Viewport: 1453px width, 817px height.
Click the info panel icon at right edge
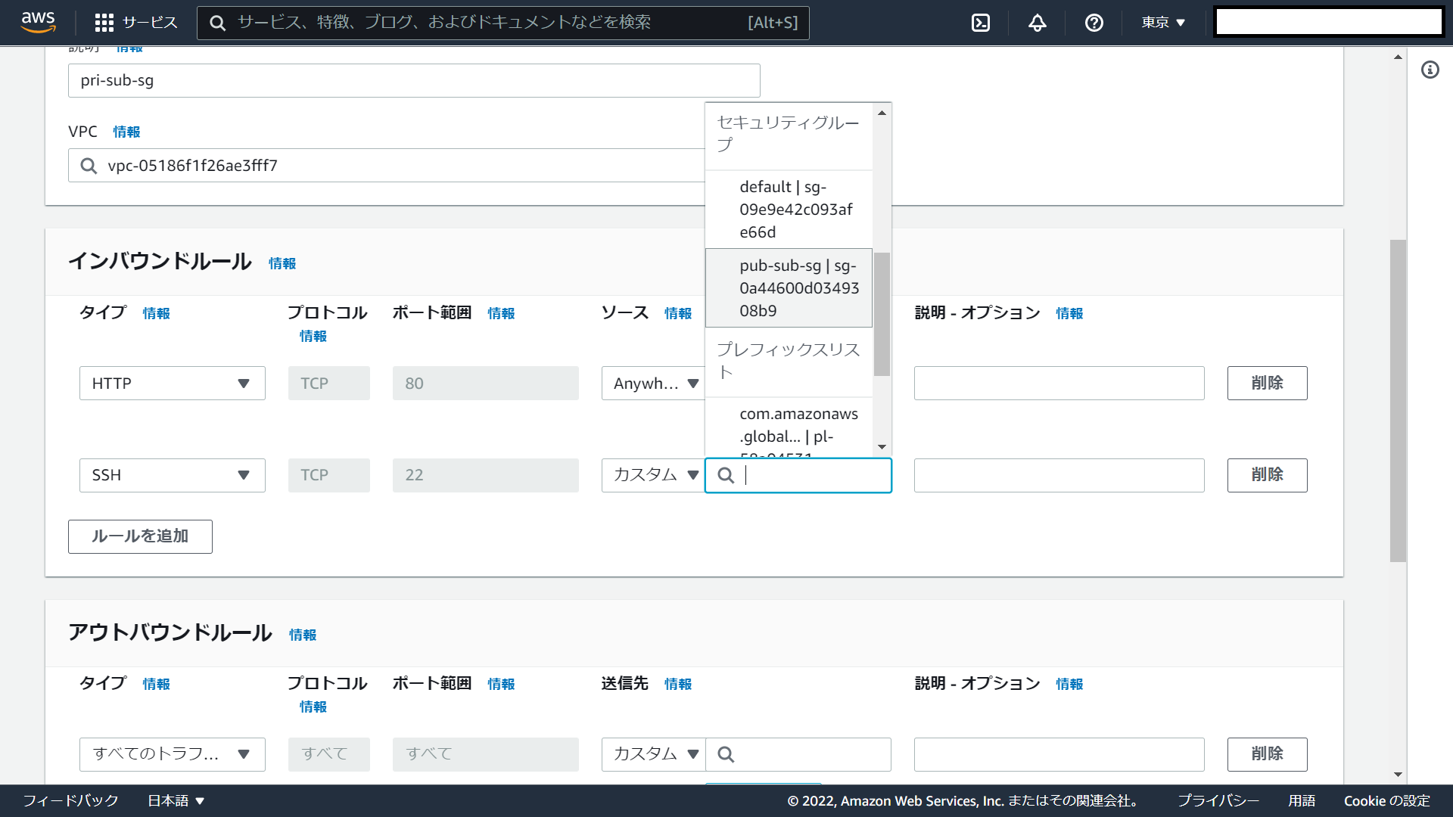1430,70
